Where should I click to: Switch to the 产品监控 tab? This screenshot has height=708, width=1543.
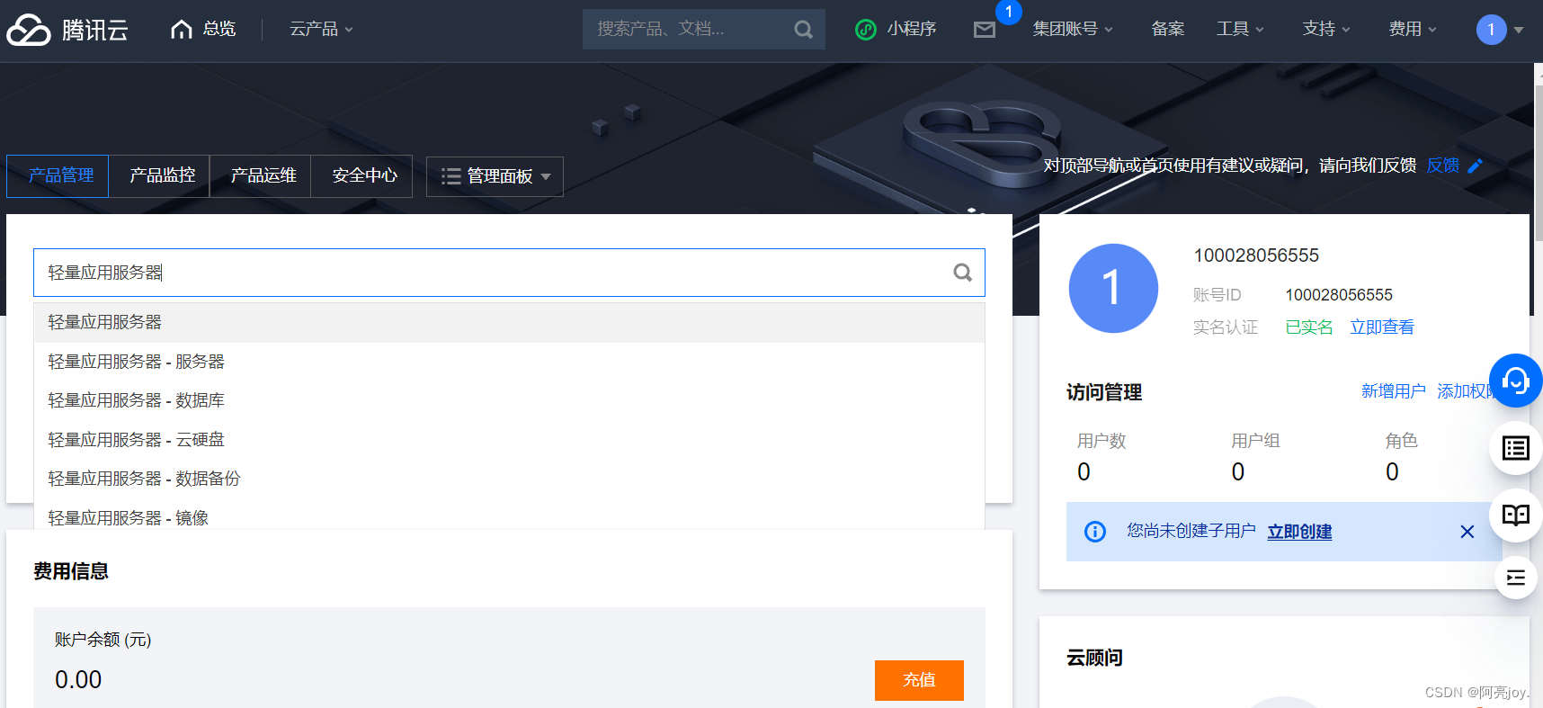click(x=162, y=175)
